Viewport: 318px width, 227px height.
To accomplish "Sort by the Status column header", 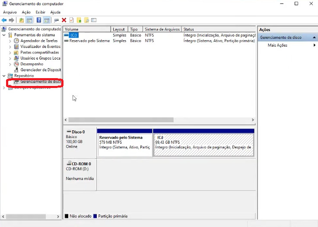I will click(218, 29).
